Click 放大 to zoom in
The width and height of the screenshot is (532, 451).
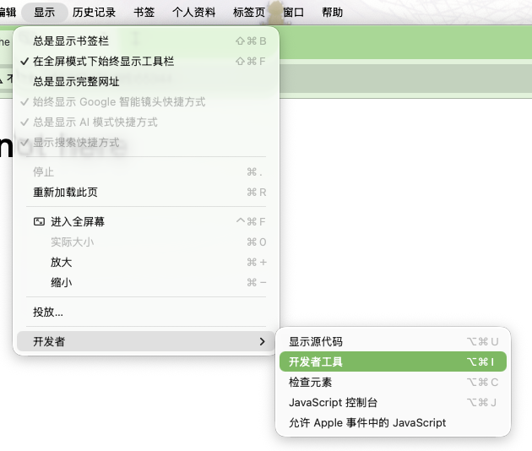[x=61, y=263]
